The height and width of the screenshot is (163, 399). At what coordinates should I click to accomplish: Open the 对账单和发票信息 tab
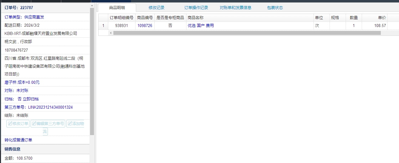[x=236, y=8]
